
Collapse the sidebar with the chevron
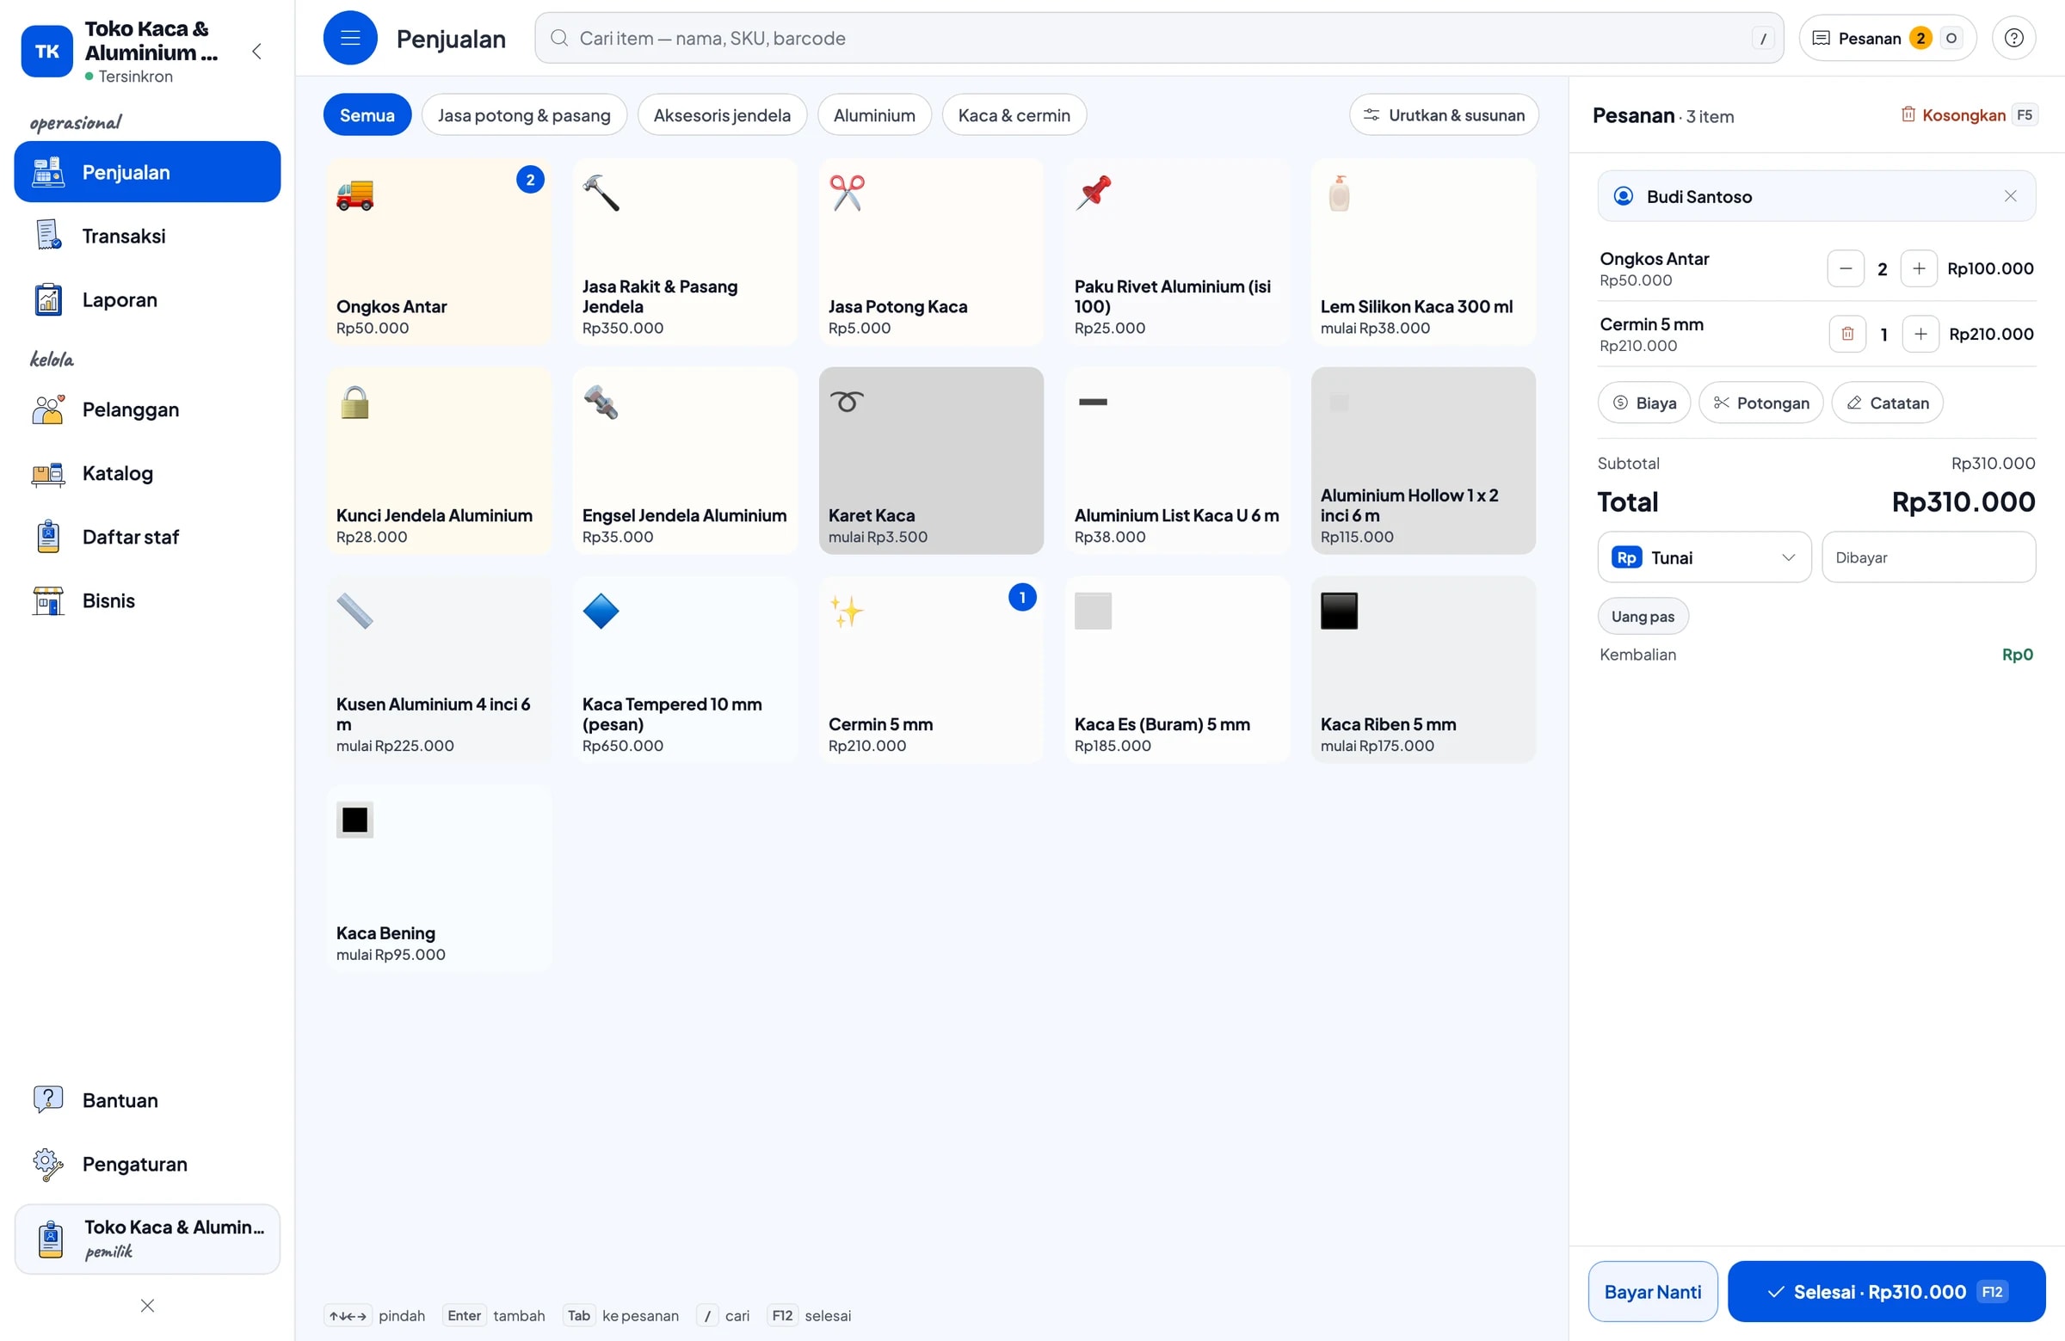pyautogui.click(x=256, y=51)
